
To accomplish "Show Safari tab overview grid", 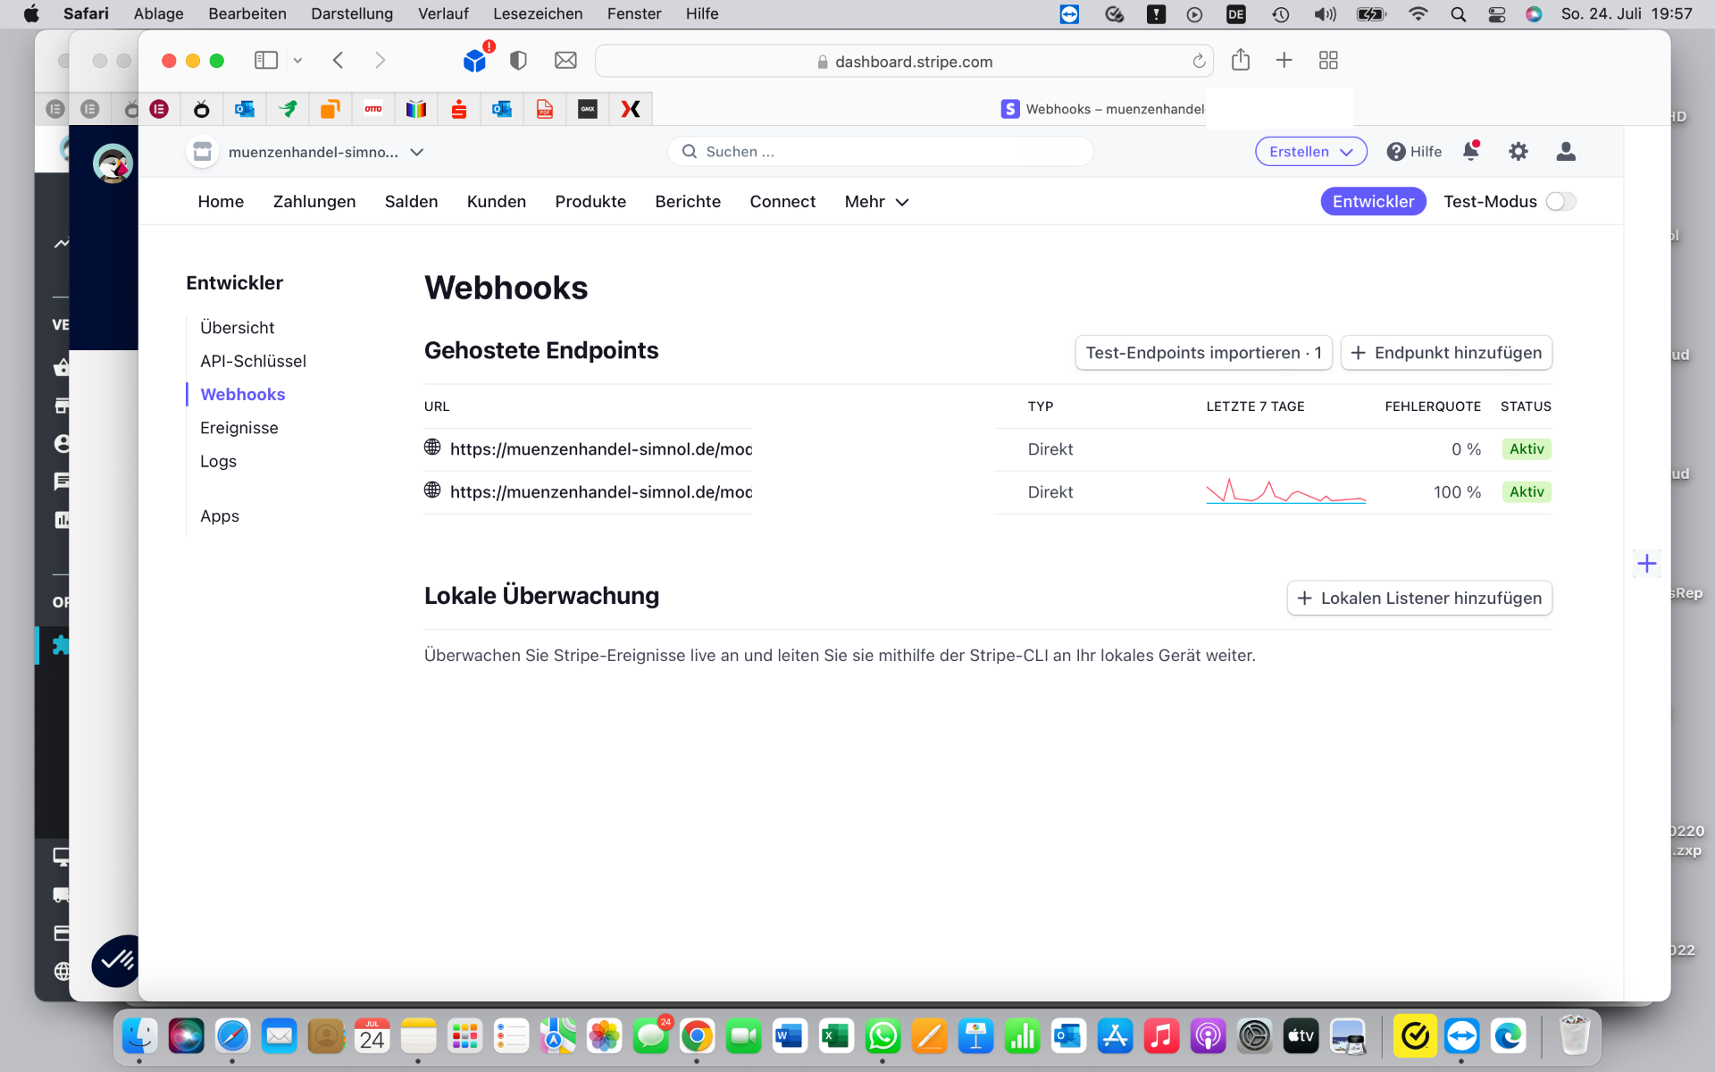I will pyautogui.click(x=1328, y=61).
